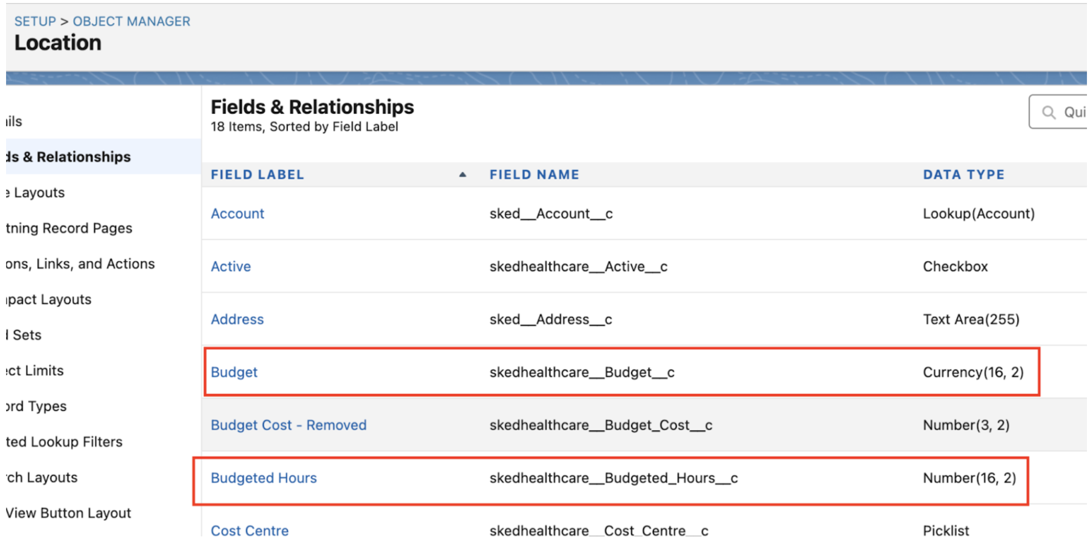Image resolution: width=1091 pixels, height=546 pixels.
Task: Click the Field Label sort arrow
Action: tap(462, 175)
